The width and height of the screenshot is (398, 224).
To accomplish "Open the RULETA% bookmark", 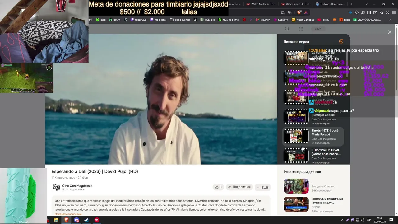I will [281, 20].
